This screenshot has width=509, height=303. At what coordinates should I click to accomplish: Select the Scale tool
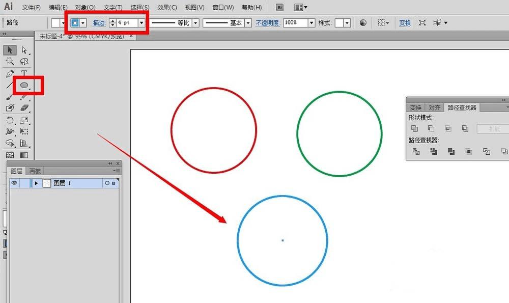pyautogui.click(x=24, y=120)
